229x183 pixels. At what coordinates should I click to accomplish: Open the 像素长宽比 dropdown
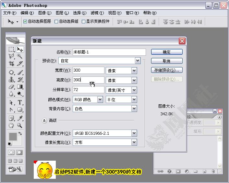click(134, 142)
